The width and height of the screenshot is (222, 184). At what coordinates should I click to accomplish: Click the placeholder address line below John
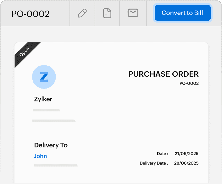pos(56,165)
